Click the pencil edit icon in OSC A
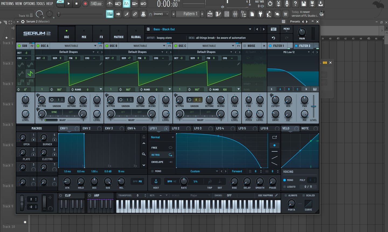The width and height of the screenshot is (388, 232). tap(101, 64)
